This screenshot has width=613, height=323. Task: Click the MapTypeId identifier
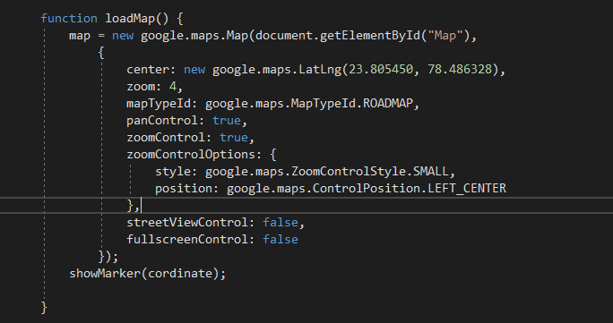point(324,104)
